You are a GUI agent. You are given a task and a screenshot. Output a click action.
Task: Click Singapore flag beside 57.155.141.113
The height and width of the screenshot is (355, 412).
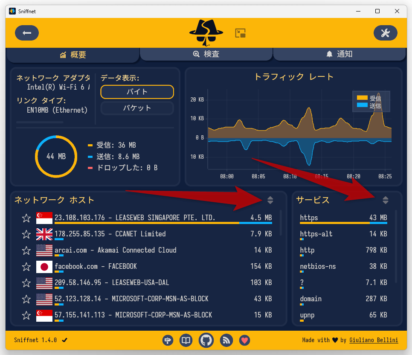pos(44,316)
